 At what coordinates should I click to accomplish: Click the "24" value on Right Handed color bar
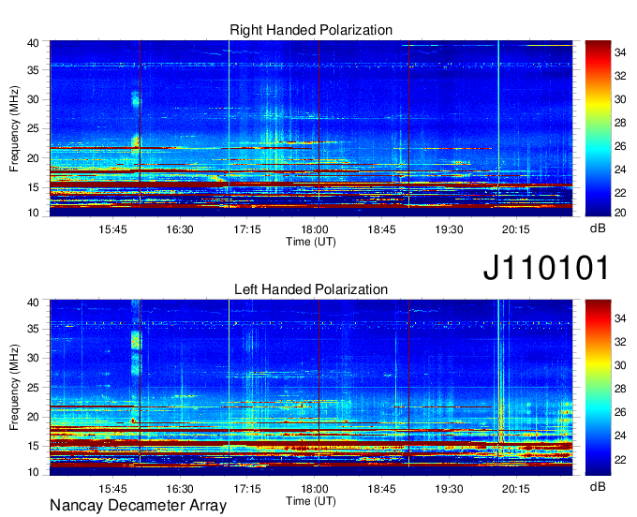pyautogui.click(x=620, y=170)
